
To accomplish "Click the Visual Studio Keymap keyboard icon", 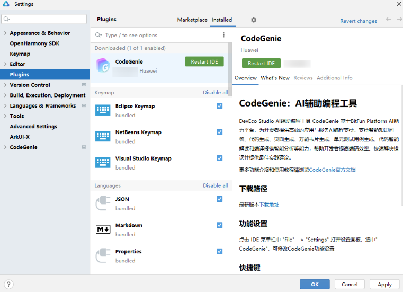I will (103, 162).
